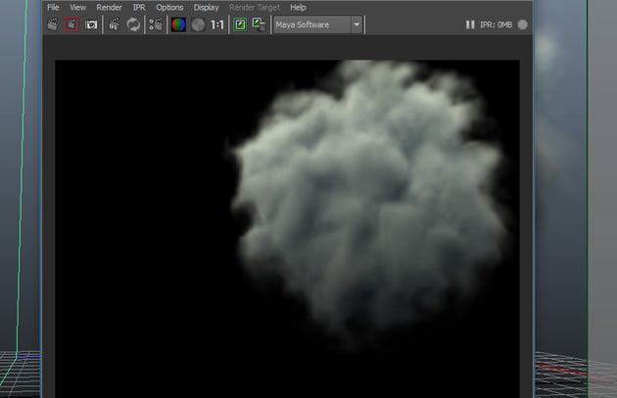This screenshot has width=617, height=398.
Task: Toggle the alpha channel gray circle icon
Action: coord(198,24)
